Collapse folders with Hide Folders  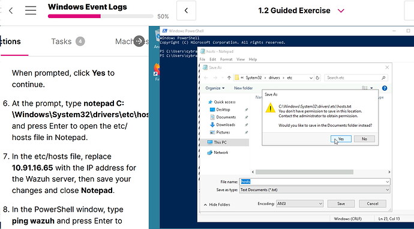pos(217,205)
